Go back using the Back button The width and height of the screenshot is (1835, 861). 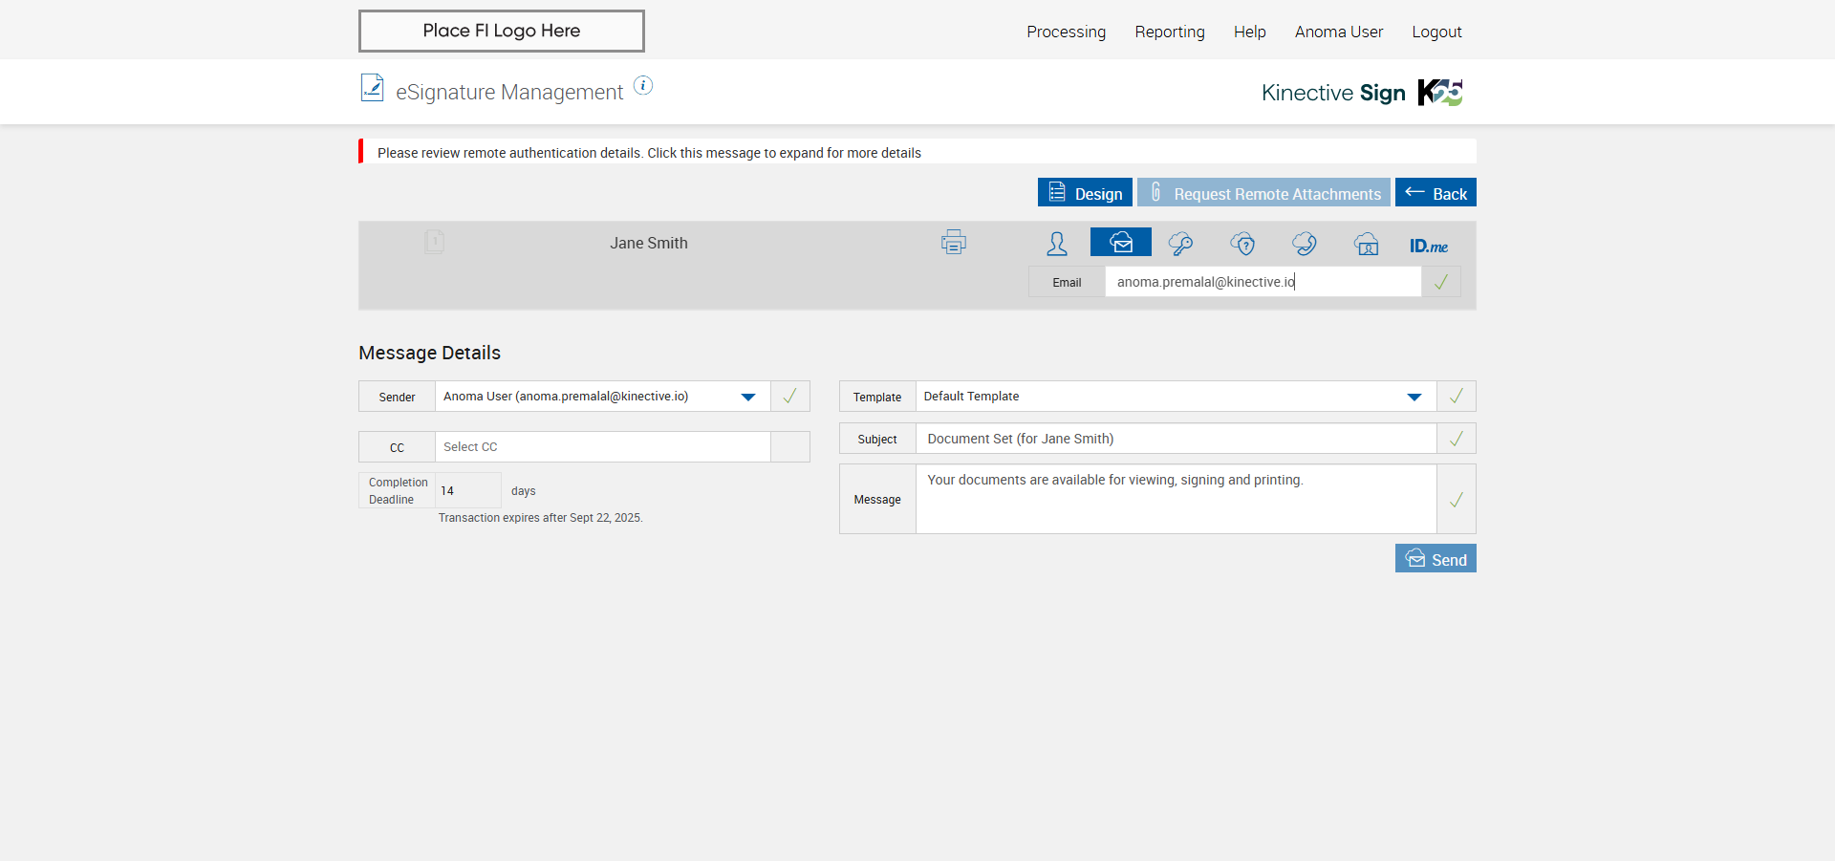pyautogui.click(x=1435, y=193)
